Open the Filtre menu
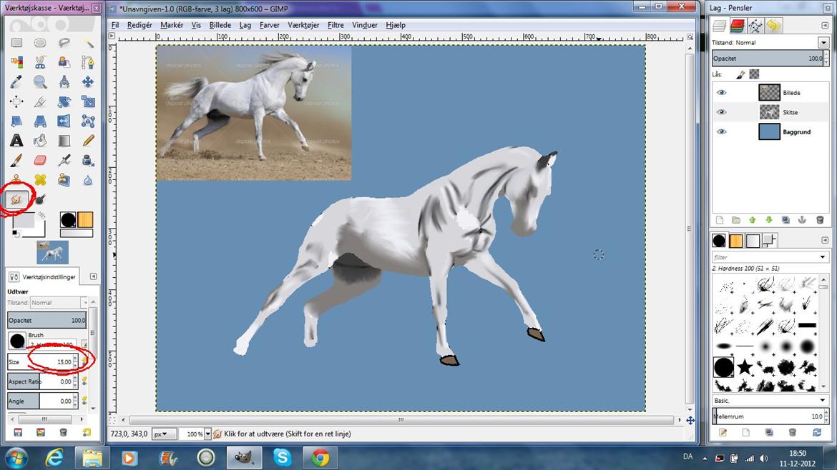 [x=336, y=25]
